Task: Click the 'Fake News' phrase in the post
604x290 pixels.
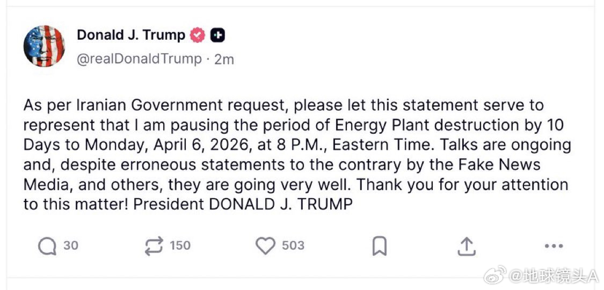Action: pyautogui.click(x=501, y=164)
